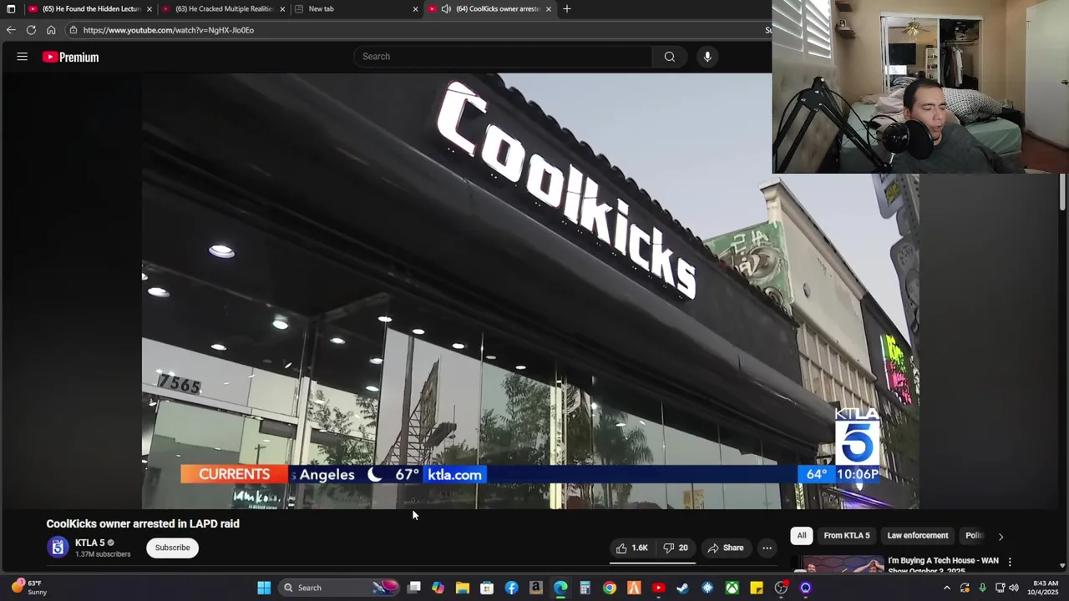Open Task View on taskbar
Image resolution: width=1069 pixels, height=601 pixels.
(414, 588)
